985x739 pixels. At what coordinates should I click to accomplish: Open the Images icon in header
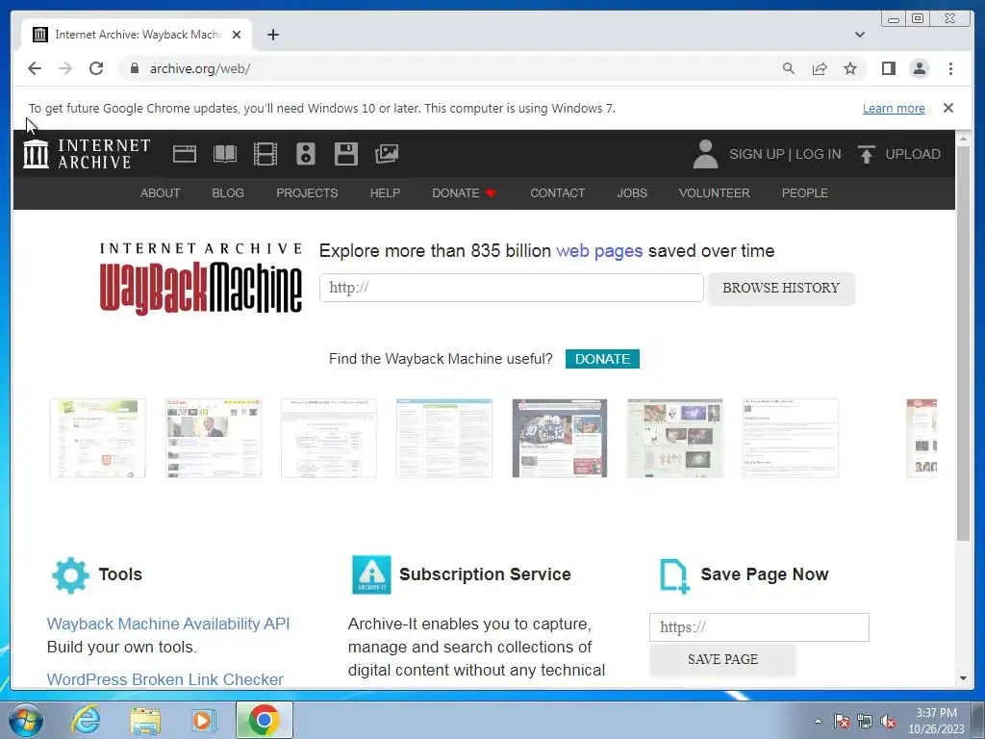coord(387,154)
